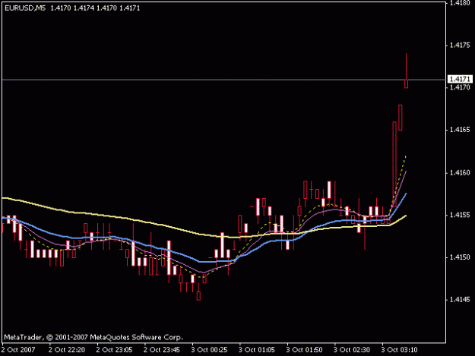Image resolution: width=475 pixels, height=356 pixels.
Task: Select the tall breakout candle rising to 1.4166
Action: [x=394, y=163]
